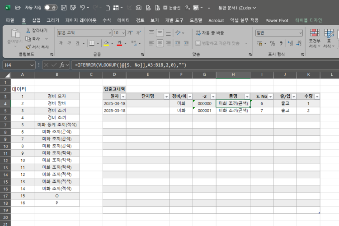The width and height of the screenshot is (339, 226).
Task: Click the camera icon in the quick access toolbar
Action: tap(138, 8)
